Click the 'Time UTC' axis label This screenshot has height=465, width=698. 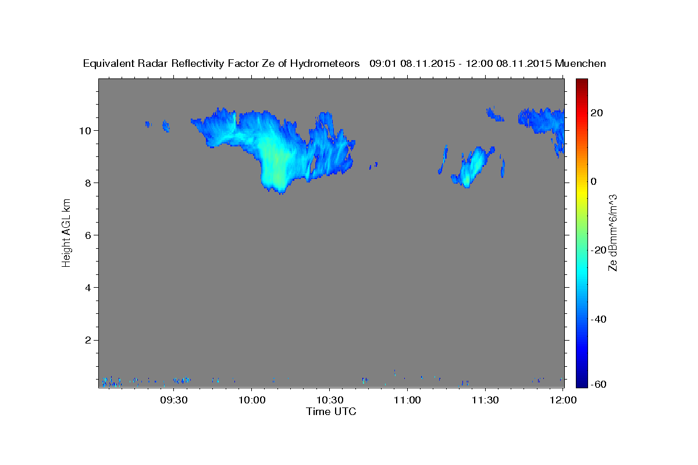[x=331, y=412]
